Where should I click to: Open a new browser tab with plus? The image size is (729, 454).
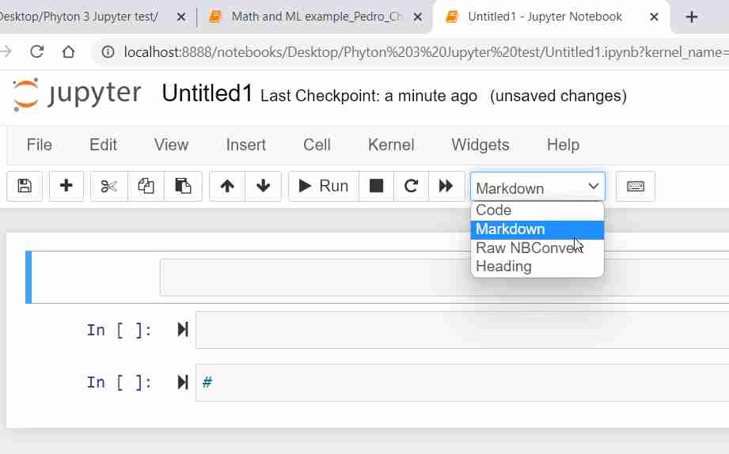[x=691, y=17]
